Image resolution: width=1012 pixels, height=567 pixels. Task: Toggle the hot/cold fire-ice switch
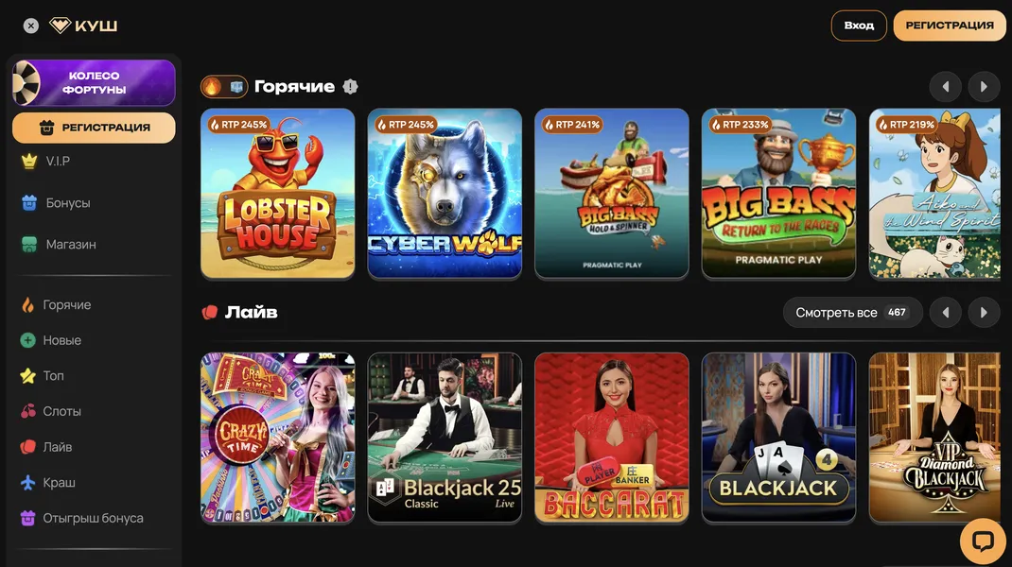point(224,86)
